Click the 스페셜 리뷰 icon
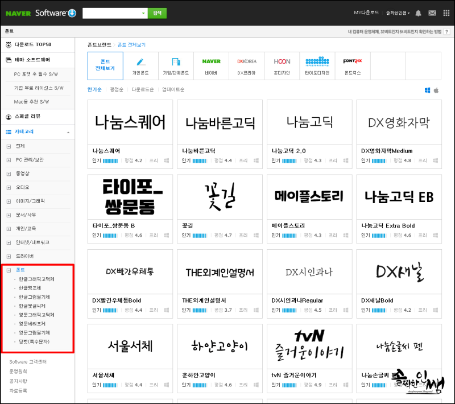 9,117
